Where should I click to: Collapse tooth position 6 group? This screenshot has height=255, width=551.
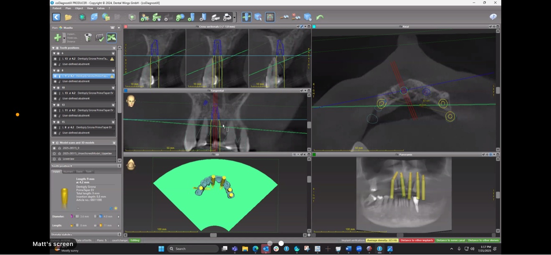[54, 54]
